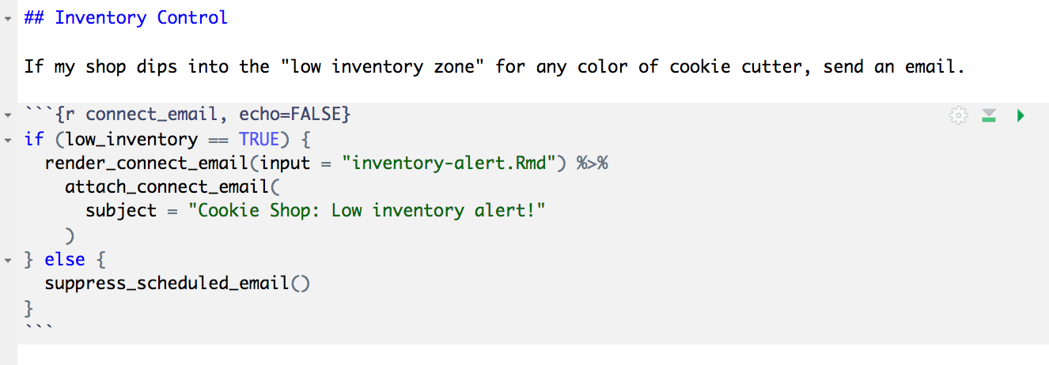Image resolution: width=1049 pixels, height=365 pixels.
Task: Click the %>% pipe operator
Action: click(593, 164)
